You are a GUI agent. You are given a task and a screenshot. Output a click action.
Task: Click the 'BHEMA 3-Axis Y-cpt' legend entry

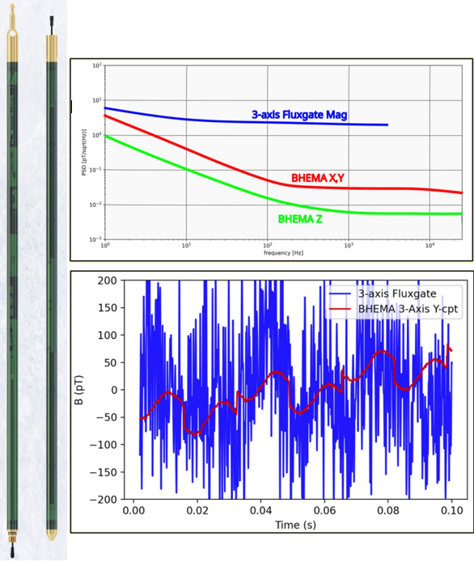coord(408,309)
